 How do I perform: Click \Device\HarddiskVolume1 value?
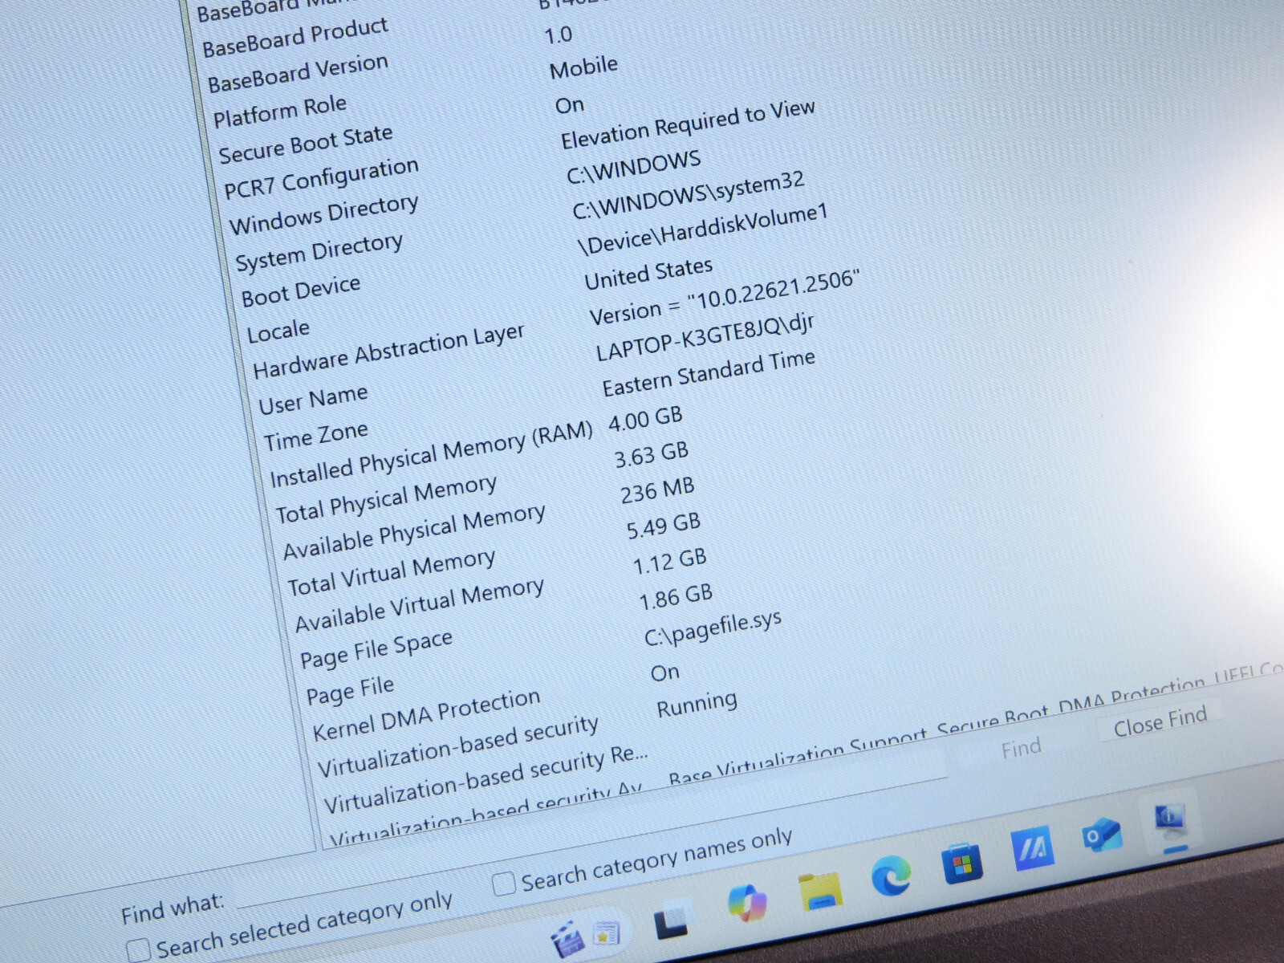pyautogui.click(x=702, y=230)
